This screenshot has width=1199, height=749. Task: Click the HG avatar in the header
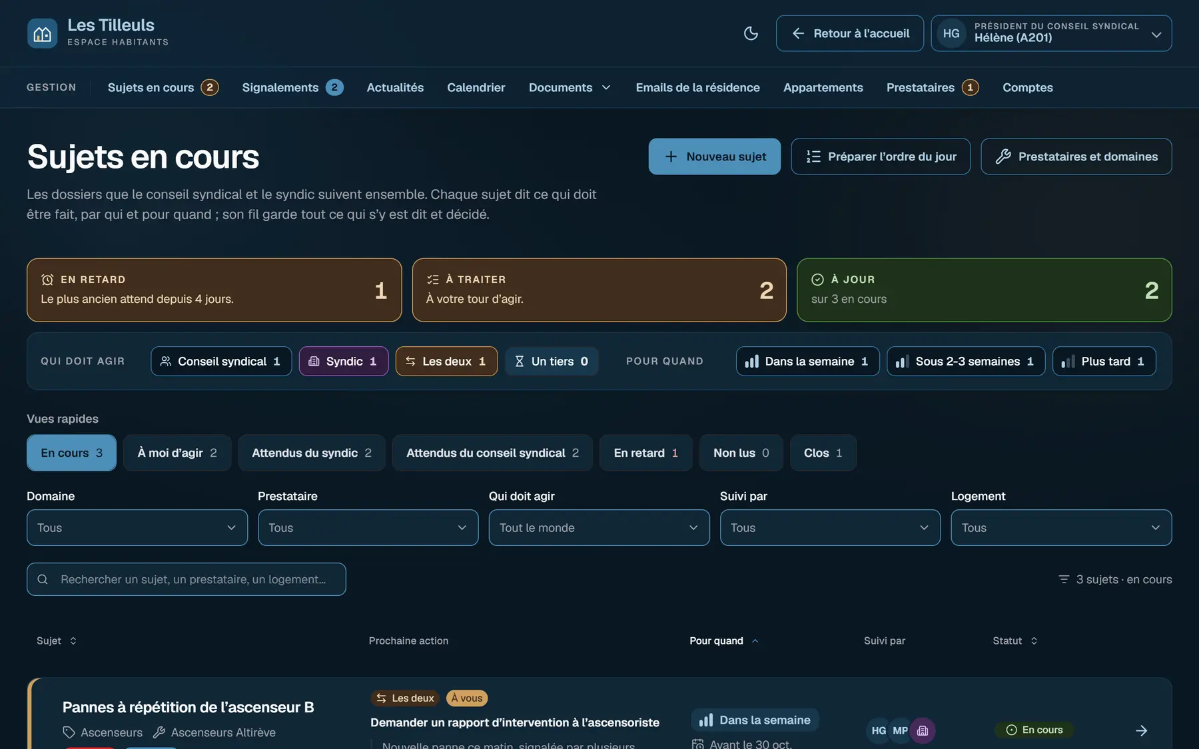pyautogui.click(x=951, y=33)
